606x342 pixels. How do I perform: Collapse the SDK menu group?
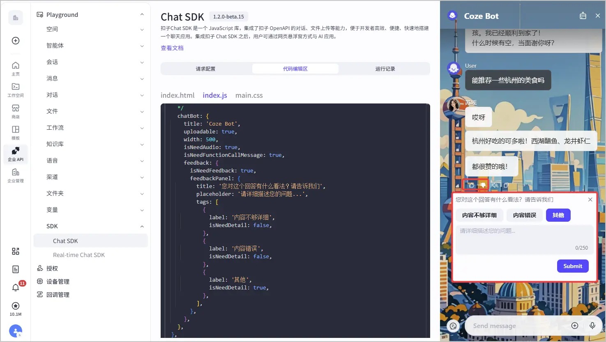click(142, 226)
